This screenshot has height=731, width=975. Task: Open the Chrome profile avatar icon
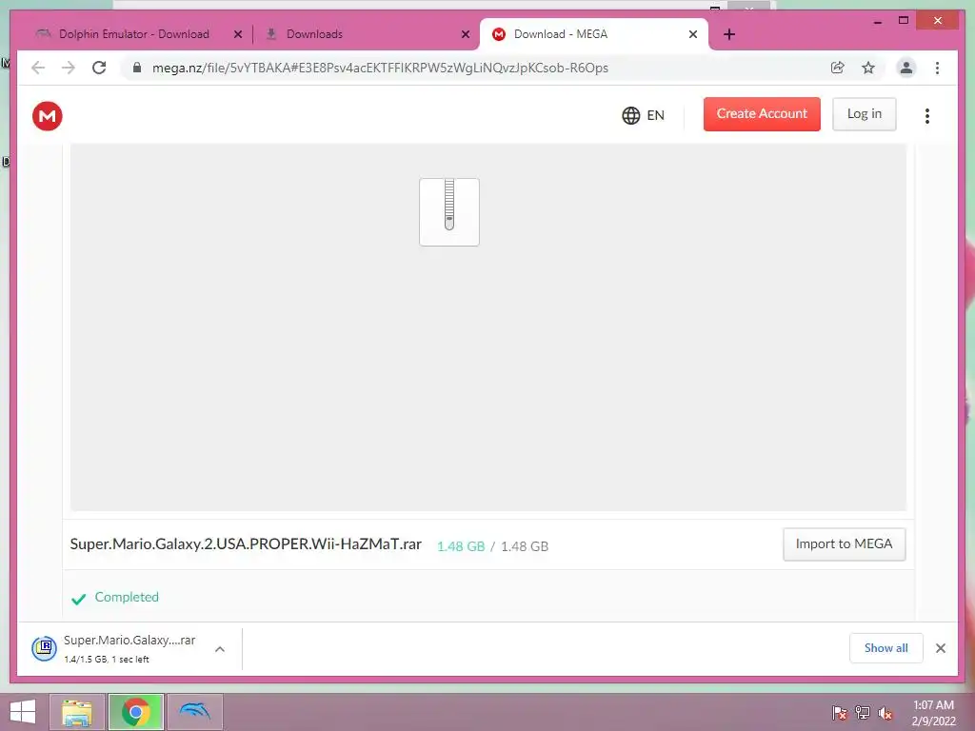[906, 68]
